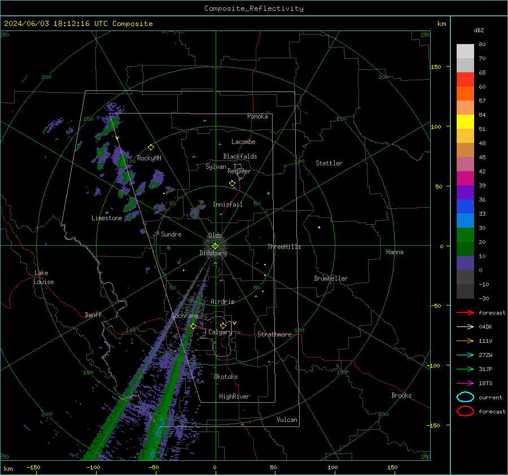The width and height of the screenshot is (508, 475).
Task: Click the red 60 dBZ color swatch
Action: 465,80
